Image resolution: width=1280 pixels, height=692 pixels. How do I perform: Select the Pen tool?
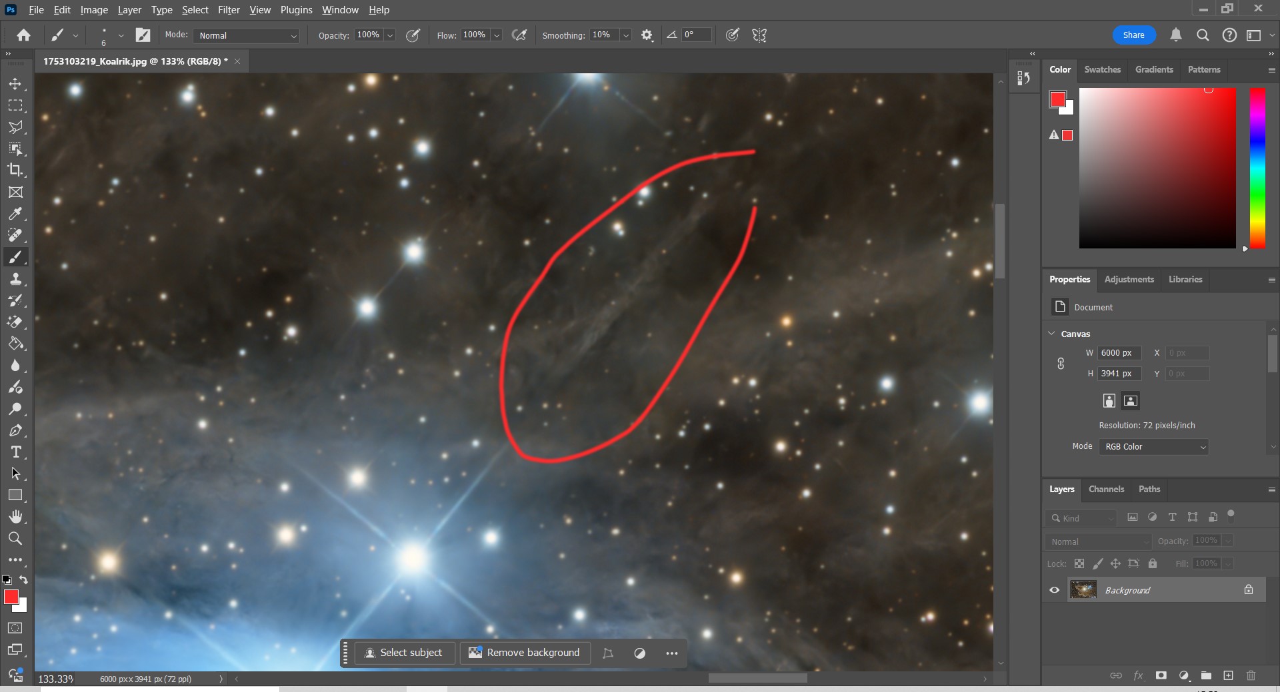tap(15, 430)
